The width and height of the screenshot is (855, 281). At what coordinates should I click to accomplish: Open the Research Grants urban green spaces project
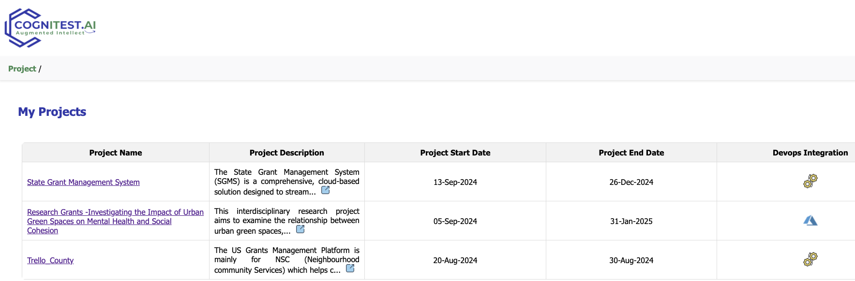(x=115, y=221)
